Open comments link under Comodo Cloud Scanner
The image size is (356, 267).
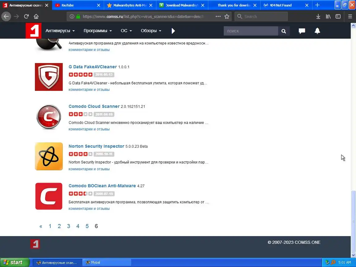tap(89, 129)
